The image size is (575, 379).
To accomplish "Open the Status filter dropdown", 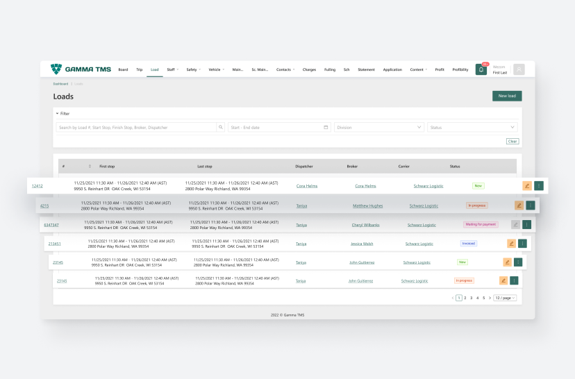I will [x=472, y=128].
